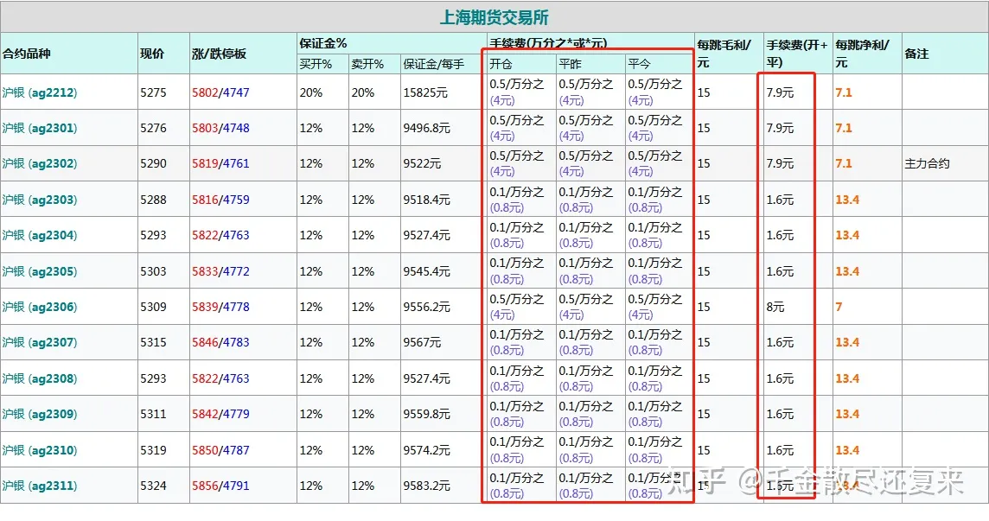Click limit prices 5803/4748
Screen dimensions: 989x521
coord(220,128)
